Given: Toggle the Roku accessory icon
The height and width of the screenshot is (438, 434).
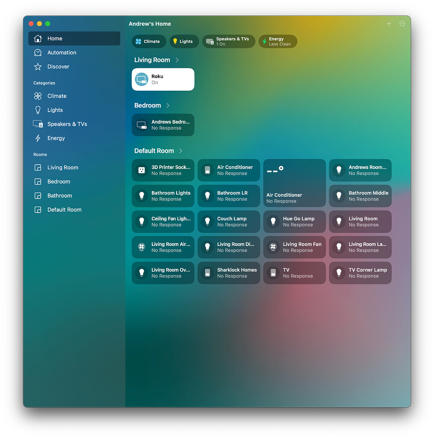Looking at the screenshot, I should tap(142, 79).
